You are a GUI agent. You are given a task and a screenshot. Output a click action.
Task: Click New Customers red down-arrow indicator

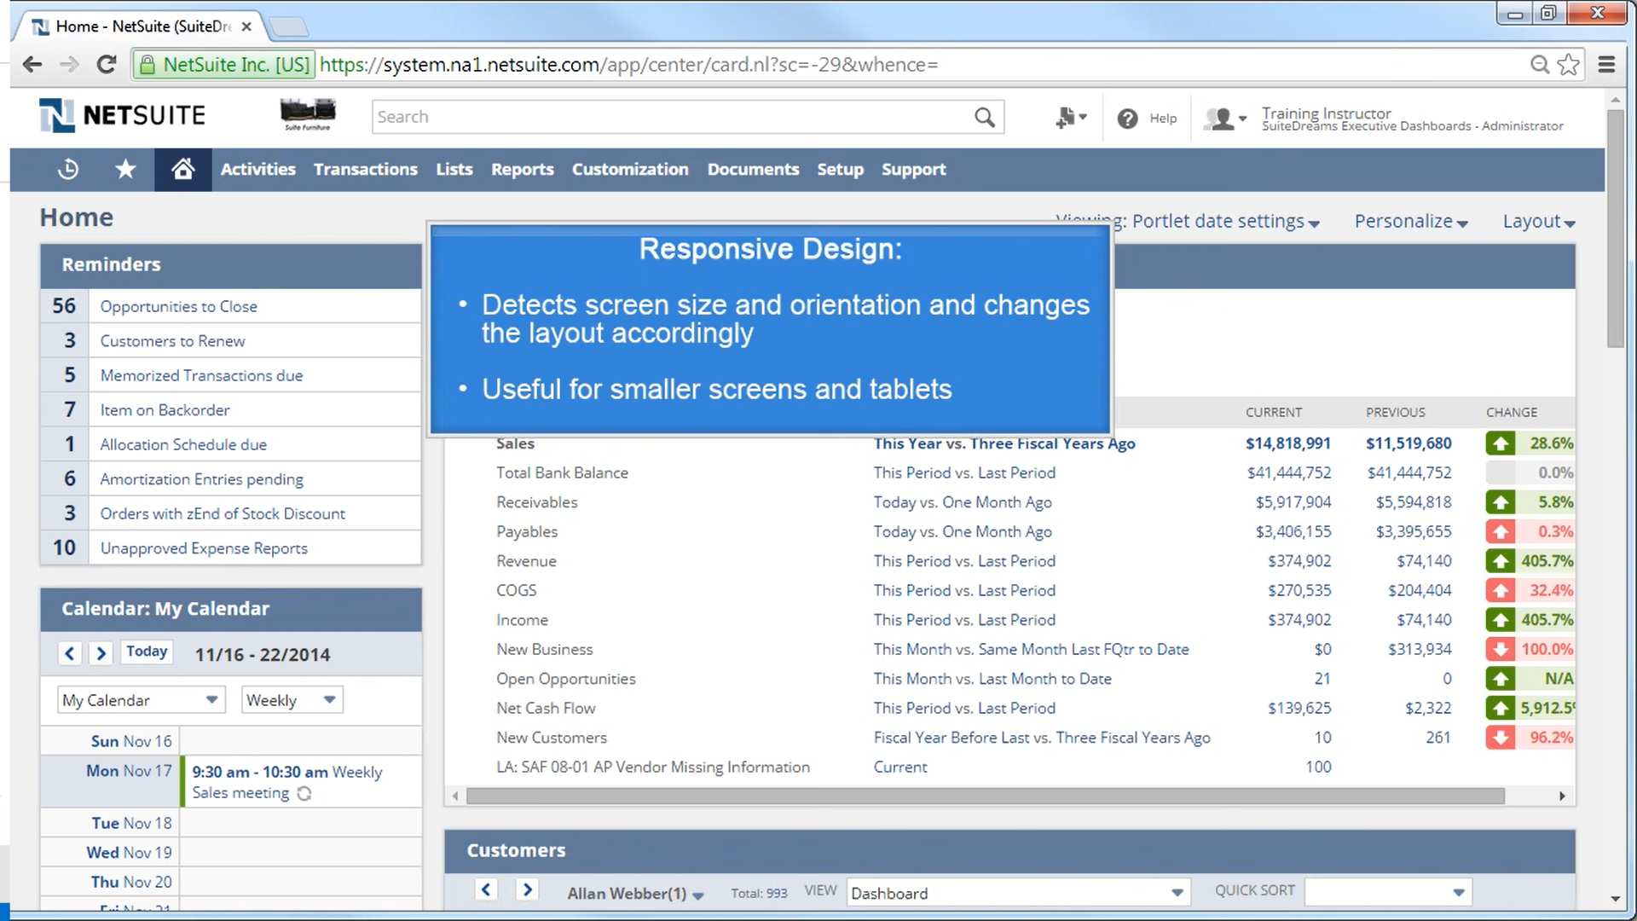1501,738
